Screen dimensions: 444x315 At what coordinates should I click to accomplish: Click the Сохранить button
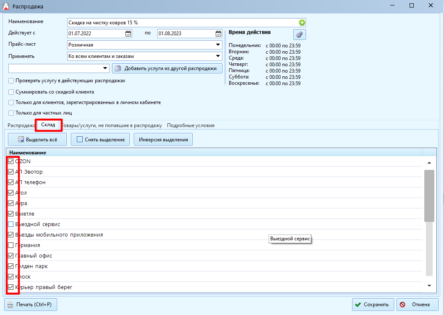[373, 305]
